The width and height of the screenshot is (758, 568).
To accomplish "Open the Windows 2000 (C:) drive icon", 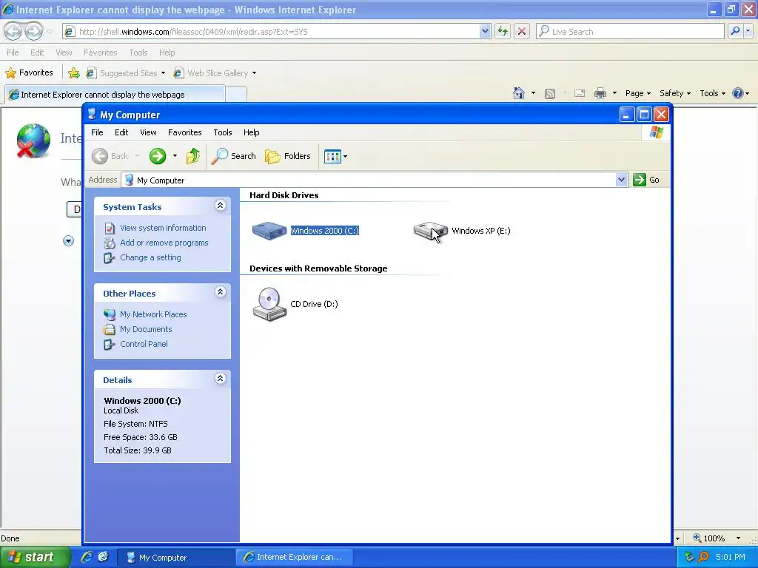I will click(x=269, y=231).
